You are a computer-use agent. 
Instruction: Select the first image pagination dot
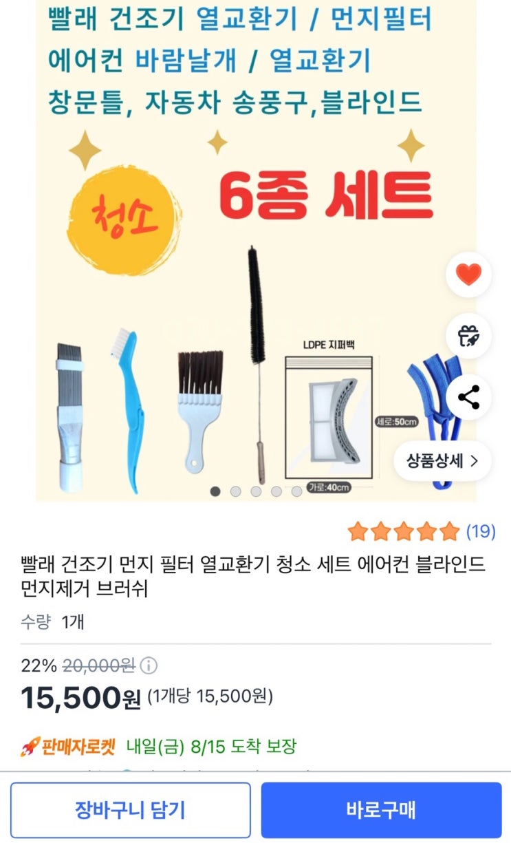pos(215,491)
